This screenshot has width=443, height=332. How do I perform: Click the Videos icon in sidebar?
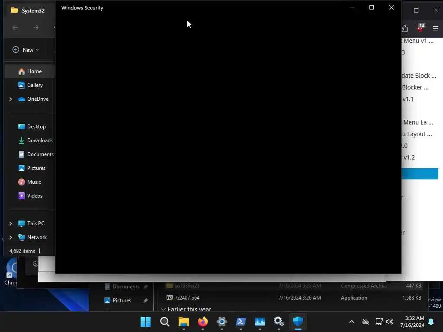(22, 196)
